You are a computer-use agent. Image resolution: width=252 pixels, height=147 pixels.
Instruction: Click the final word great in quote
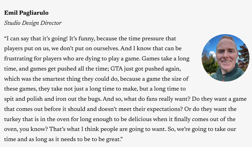point(115,139)
